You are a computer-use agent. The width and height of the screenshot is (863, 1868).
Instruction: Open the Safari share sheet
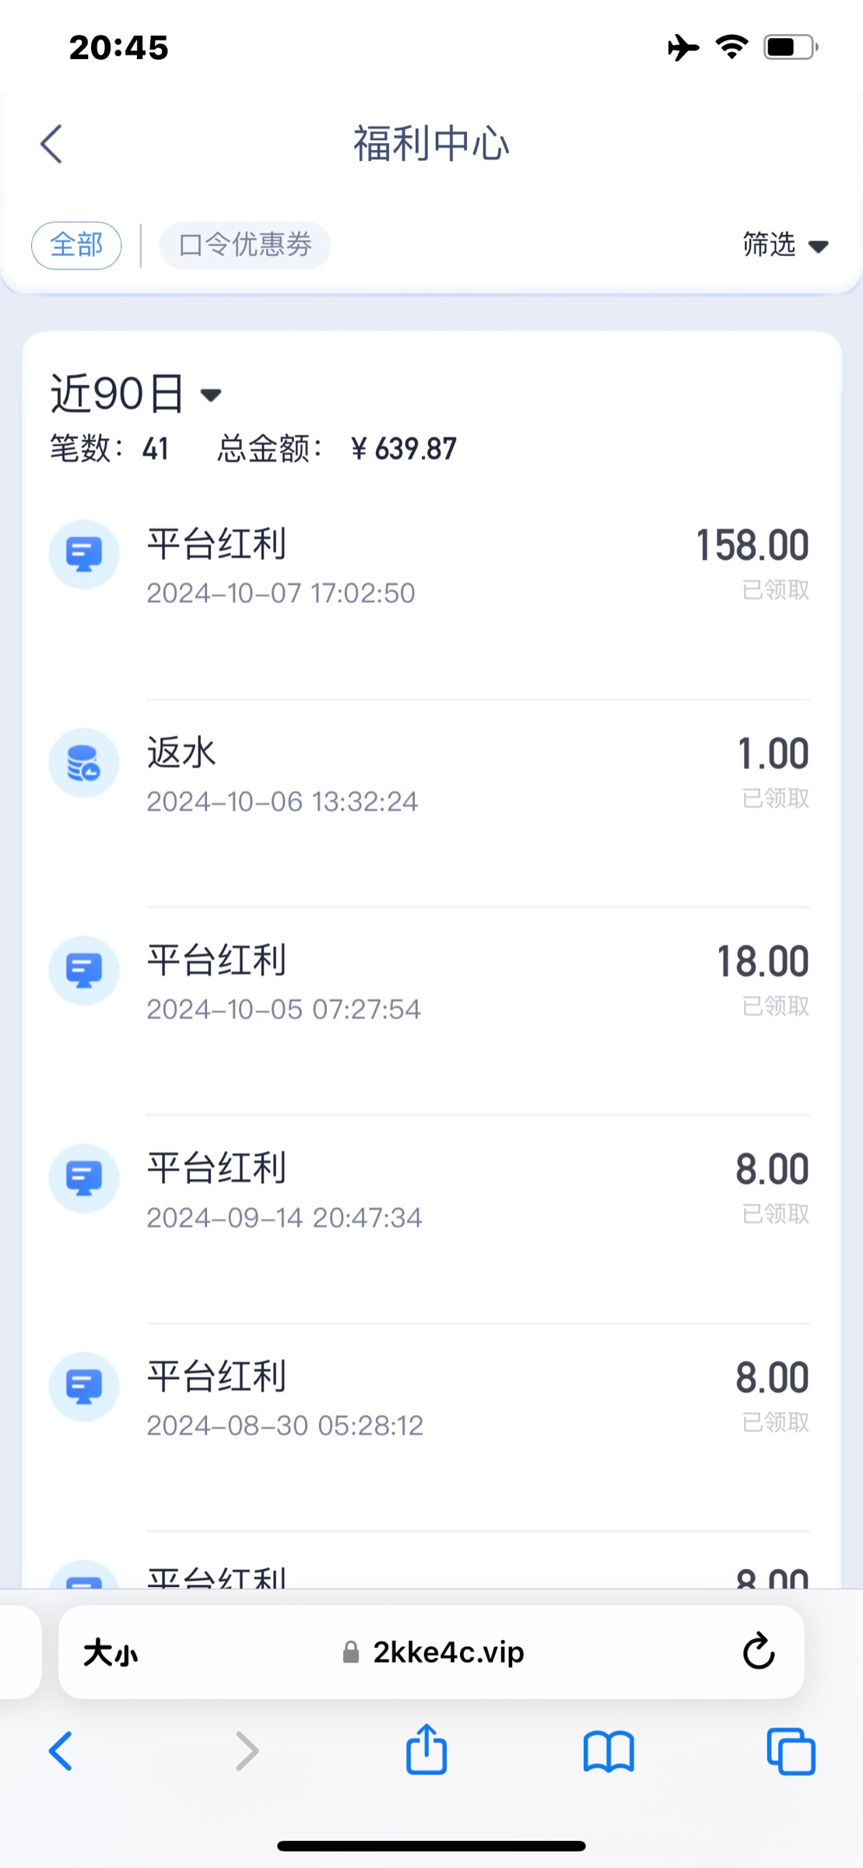(x=426, y=1751)
